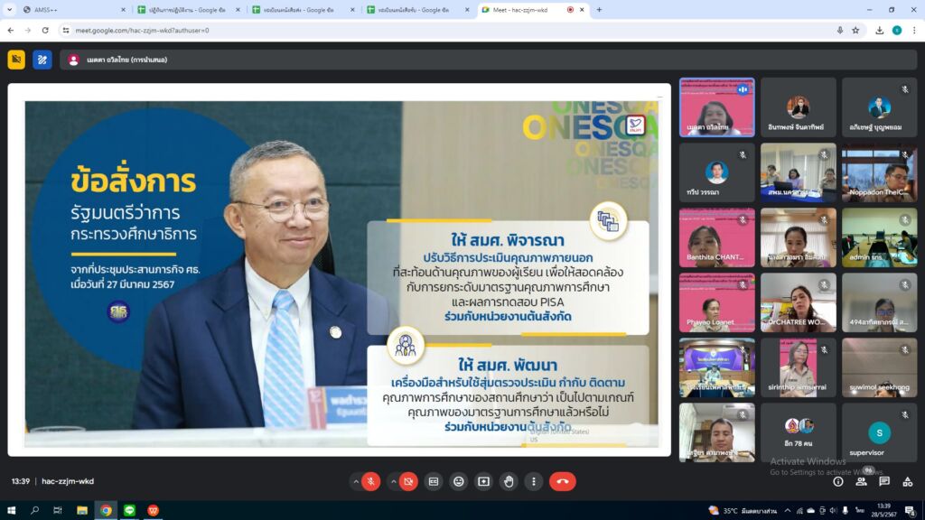Image resolution: width=925 pixels, height=520 pixels.
Task: Open the emoji reactions picker
Action: tap(459, 481)
